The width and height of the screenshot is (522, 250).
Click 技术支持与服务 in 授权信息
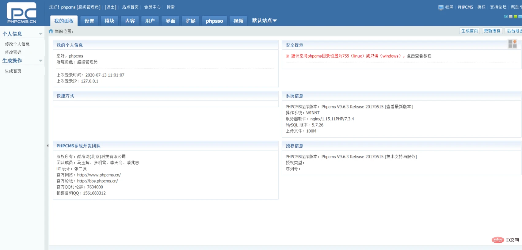point(401,157)
